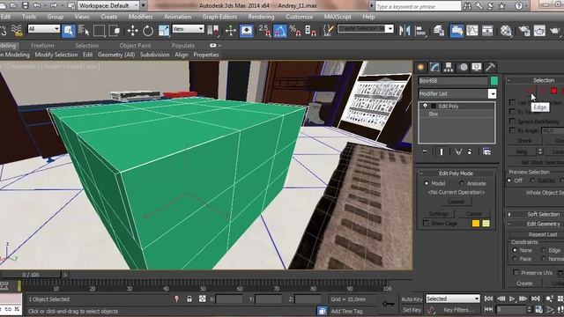
Task: Choose the Rectangular Selection Region tool
Action: pos(99,31)
